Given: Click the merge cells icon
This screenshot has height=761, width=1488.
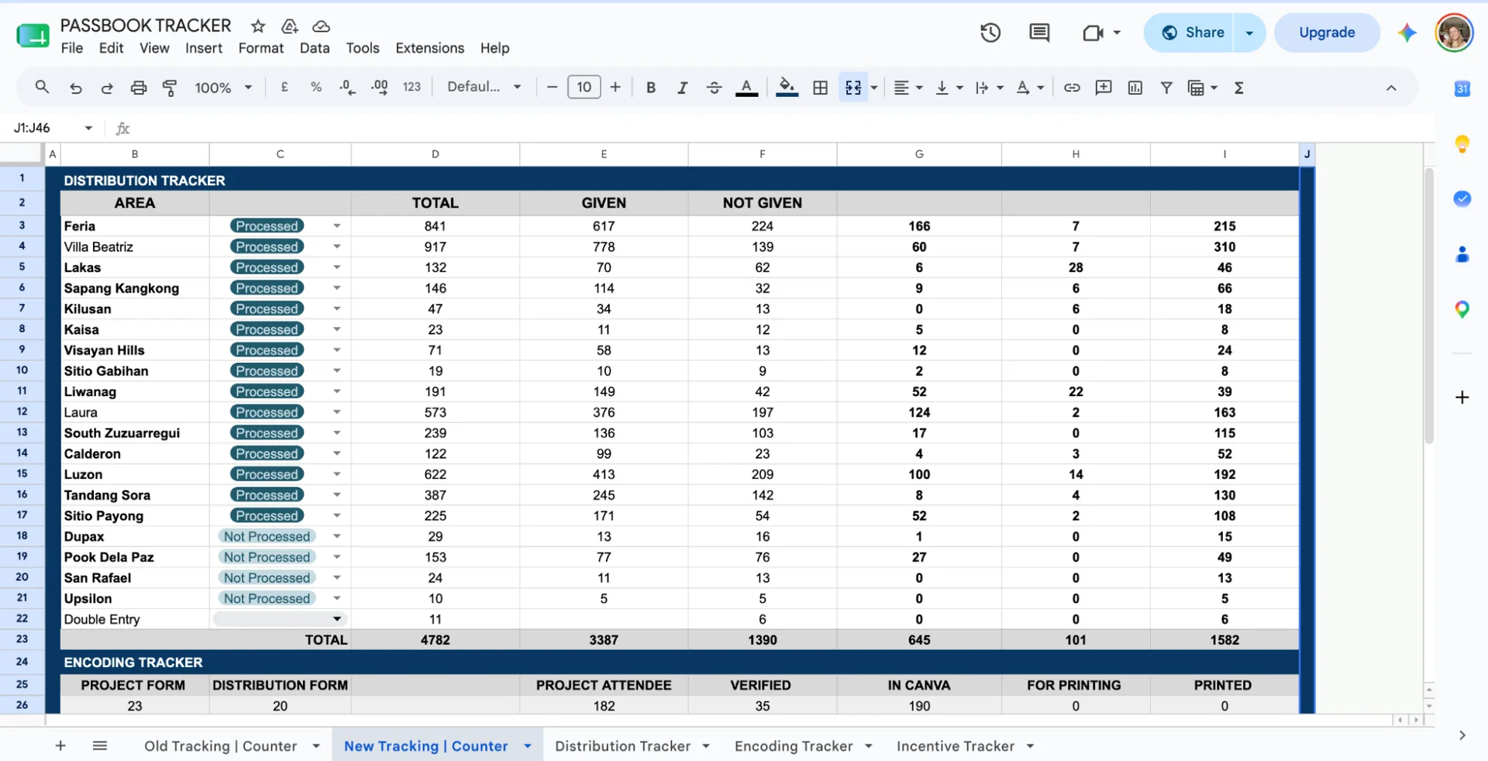Looking at the screenshot, I should (x=853, y=88).
